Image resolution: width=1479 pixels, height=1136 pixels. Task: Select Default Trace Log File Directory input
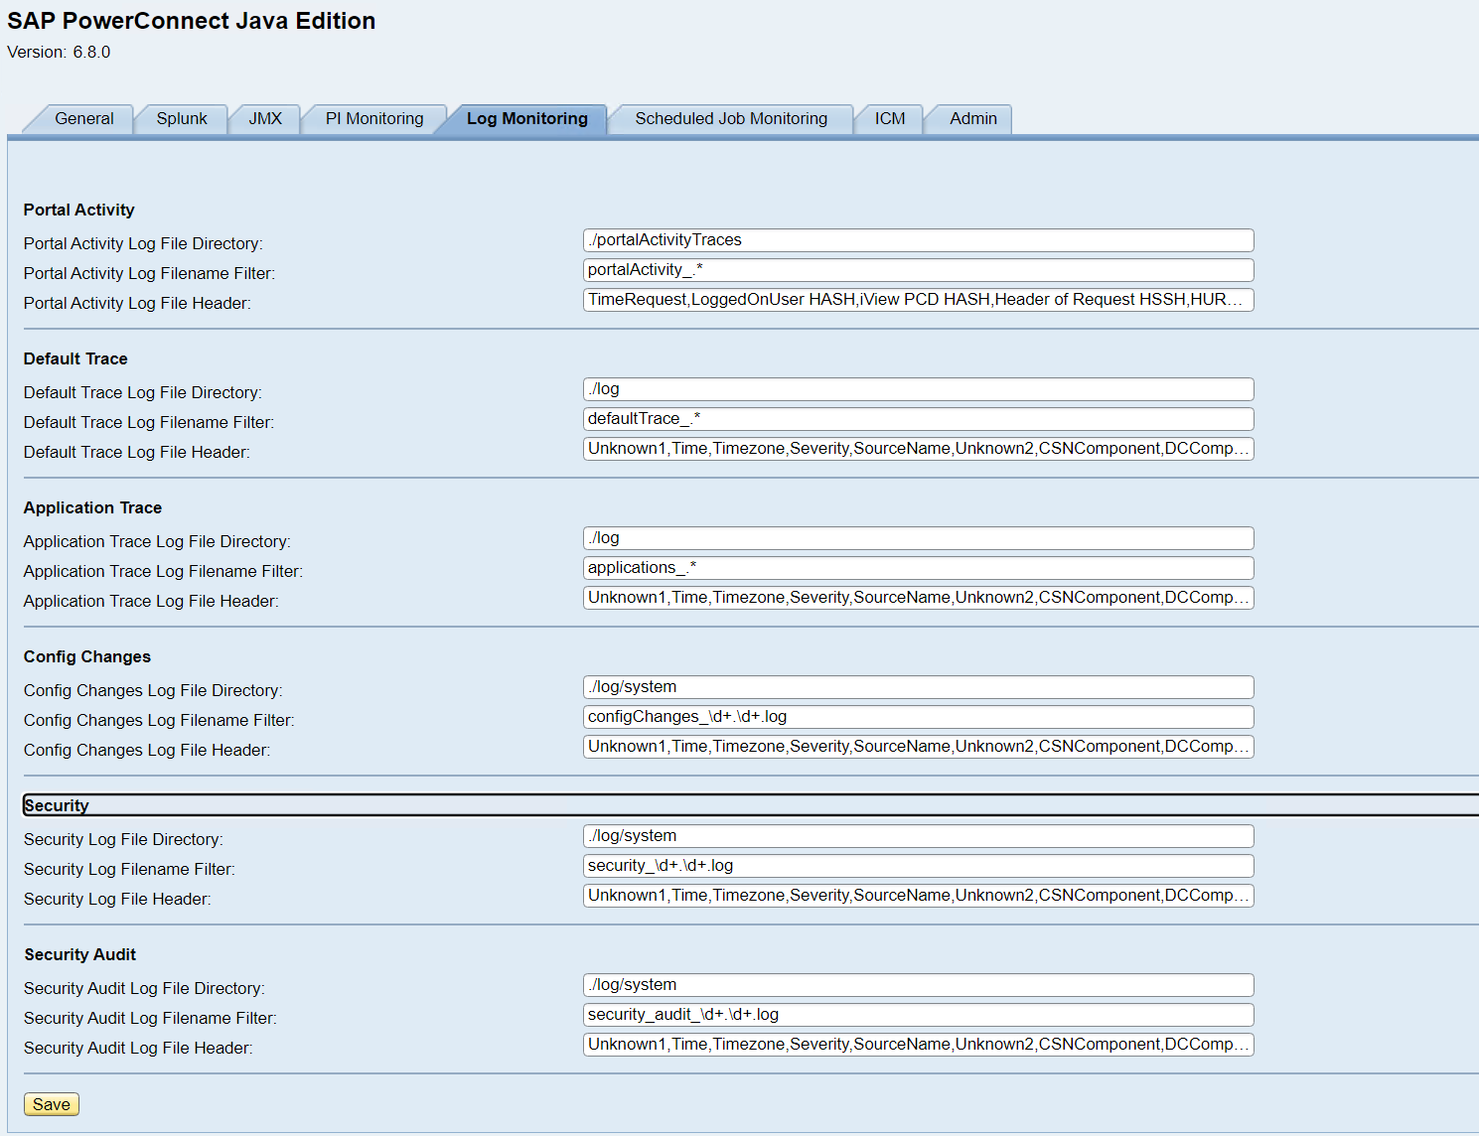(x=918, y=389)
